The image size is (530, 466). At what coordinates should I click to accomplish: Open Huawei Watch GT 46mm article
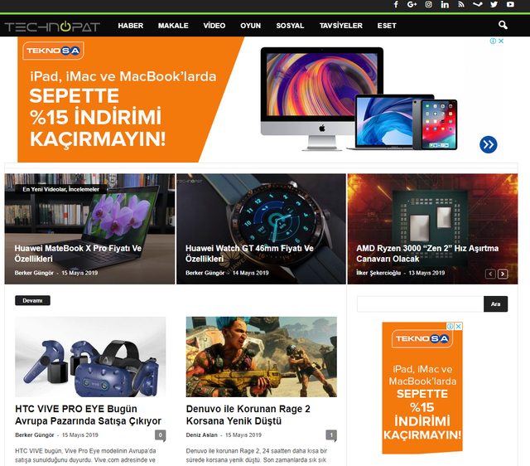tap(249, 254)
